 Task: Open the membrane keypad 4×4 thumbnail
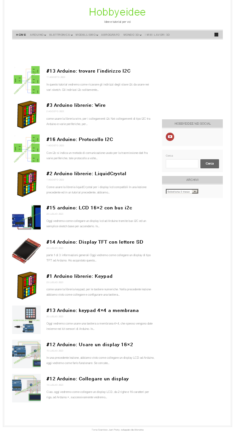pos(27,320)
